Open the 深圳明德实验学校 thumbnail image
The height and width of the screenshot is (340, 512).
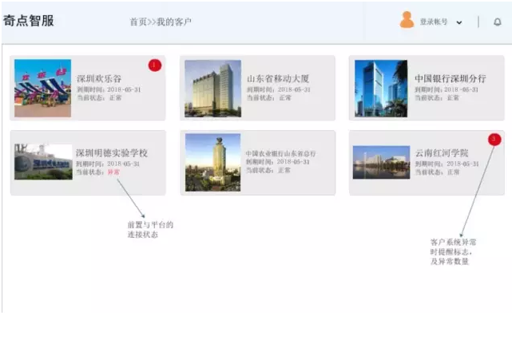coord(43,162)
